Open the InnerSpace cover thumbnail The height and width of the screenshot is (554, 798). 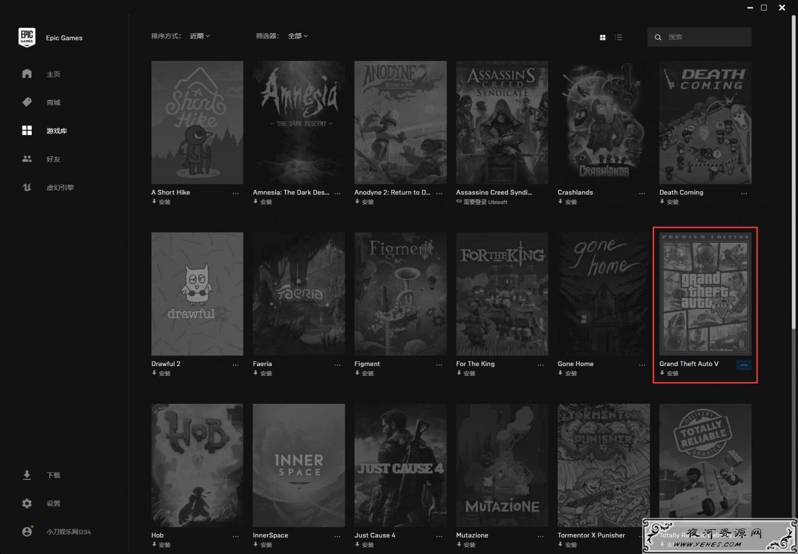[299, 465]
